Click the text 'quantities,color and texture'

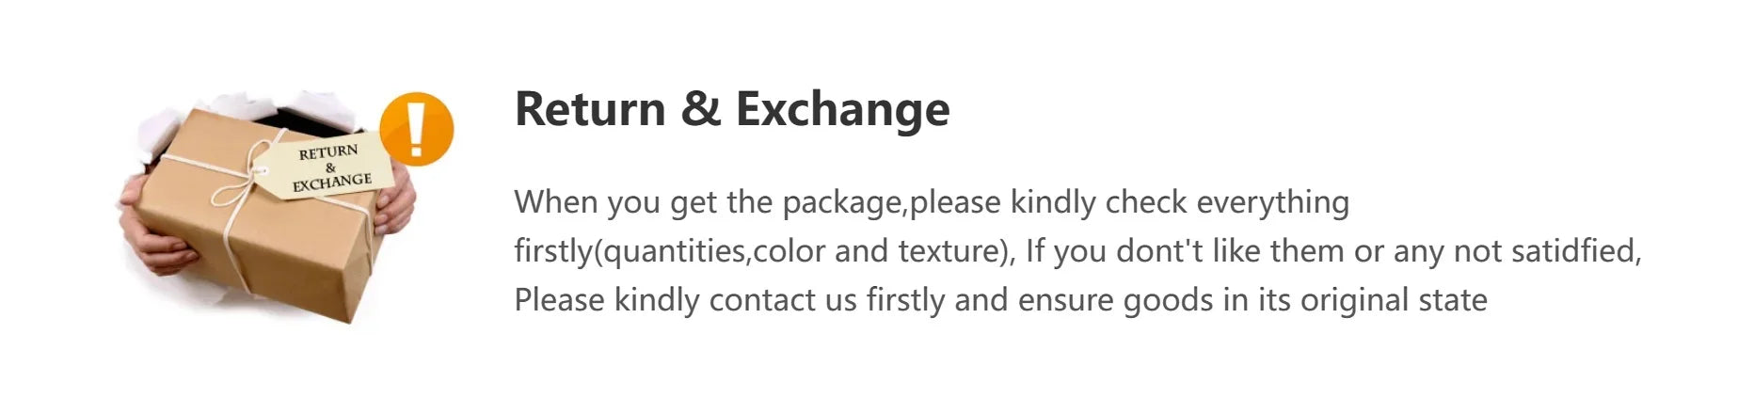[801, 251]
